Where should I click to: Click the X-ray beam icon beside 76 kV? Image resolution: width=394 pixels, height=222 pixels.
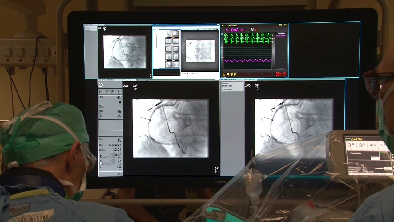(x=100, y=92)
